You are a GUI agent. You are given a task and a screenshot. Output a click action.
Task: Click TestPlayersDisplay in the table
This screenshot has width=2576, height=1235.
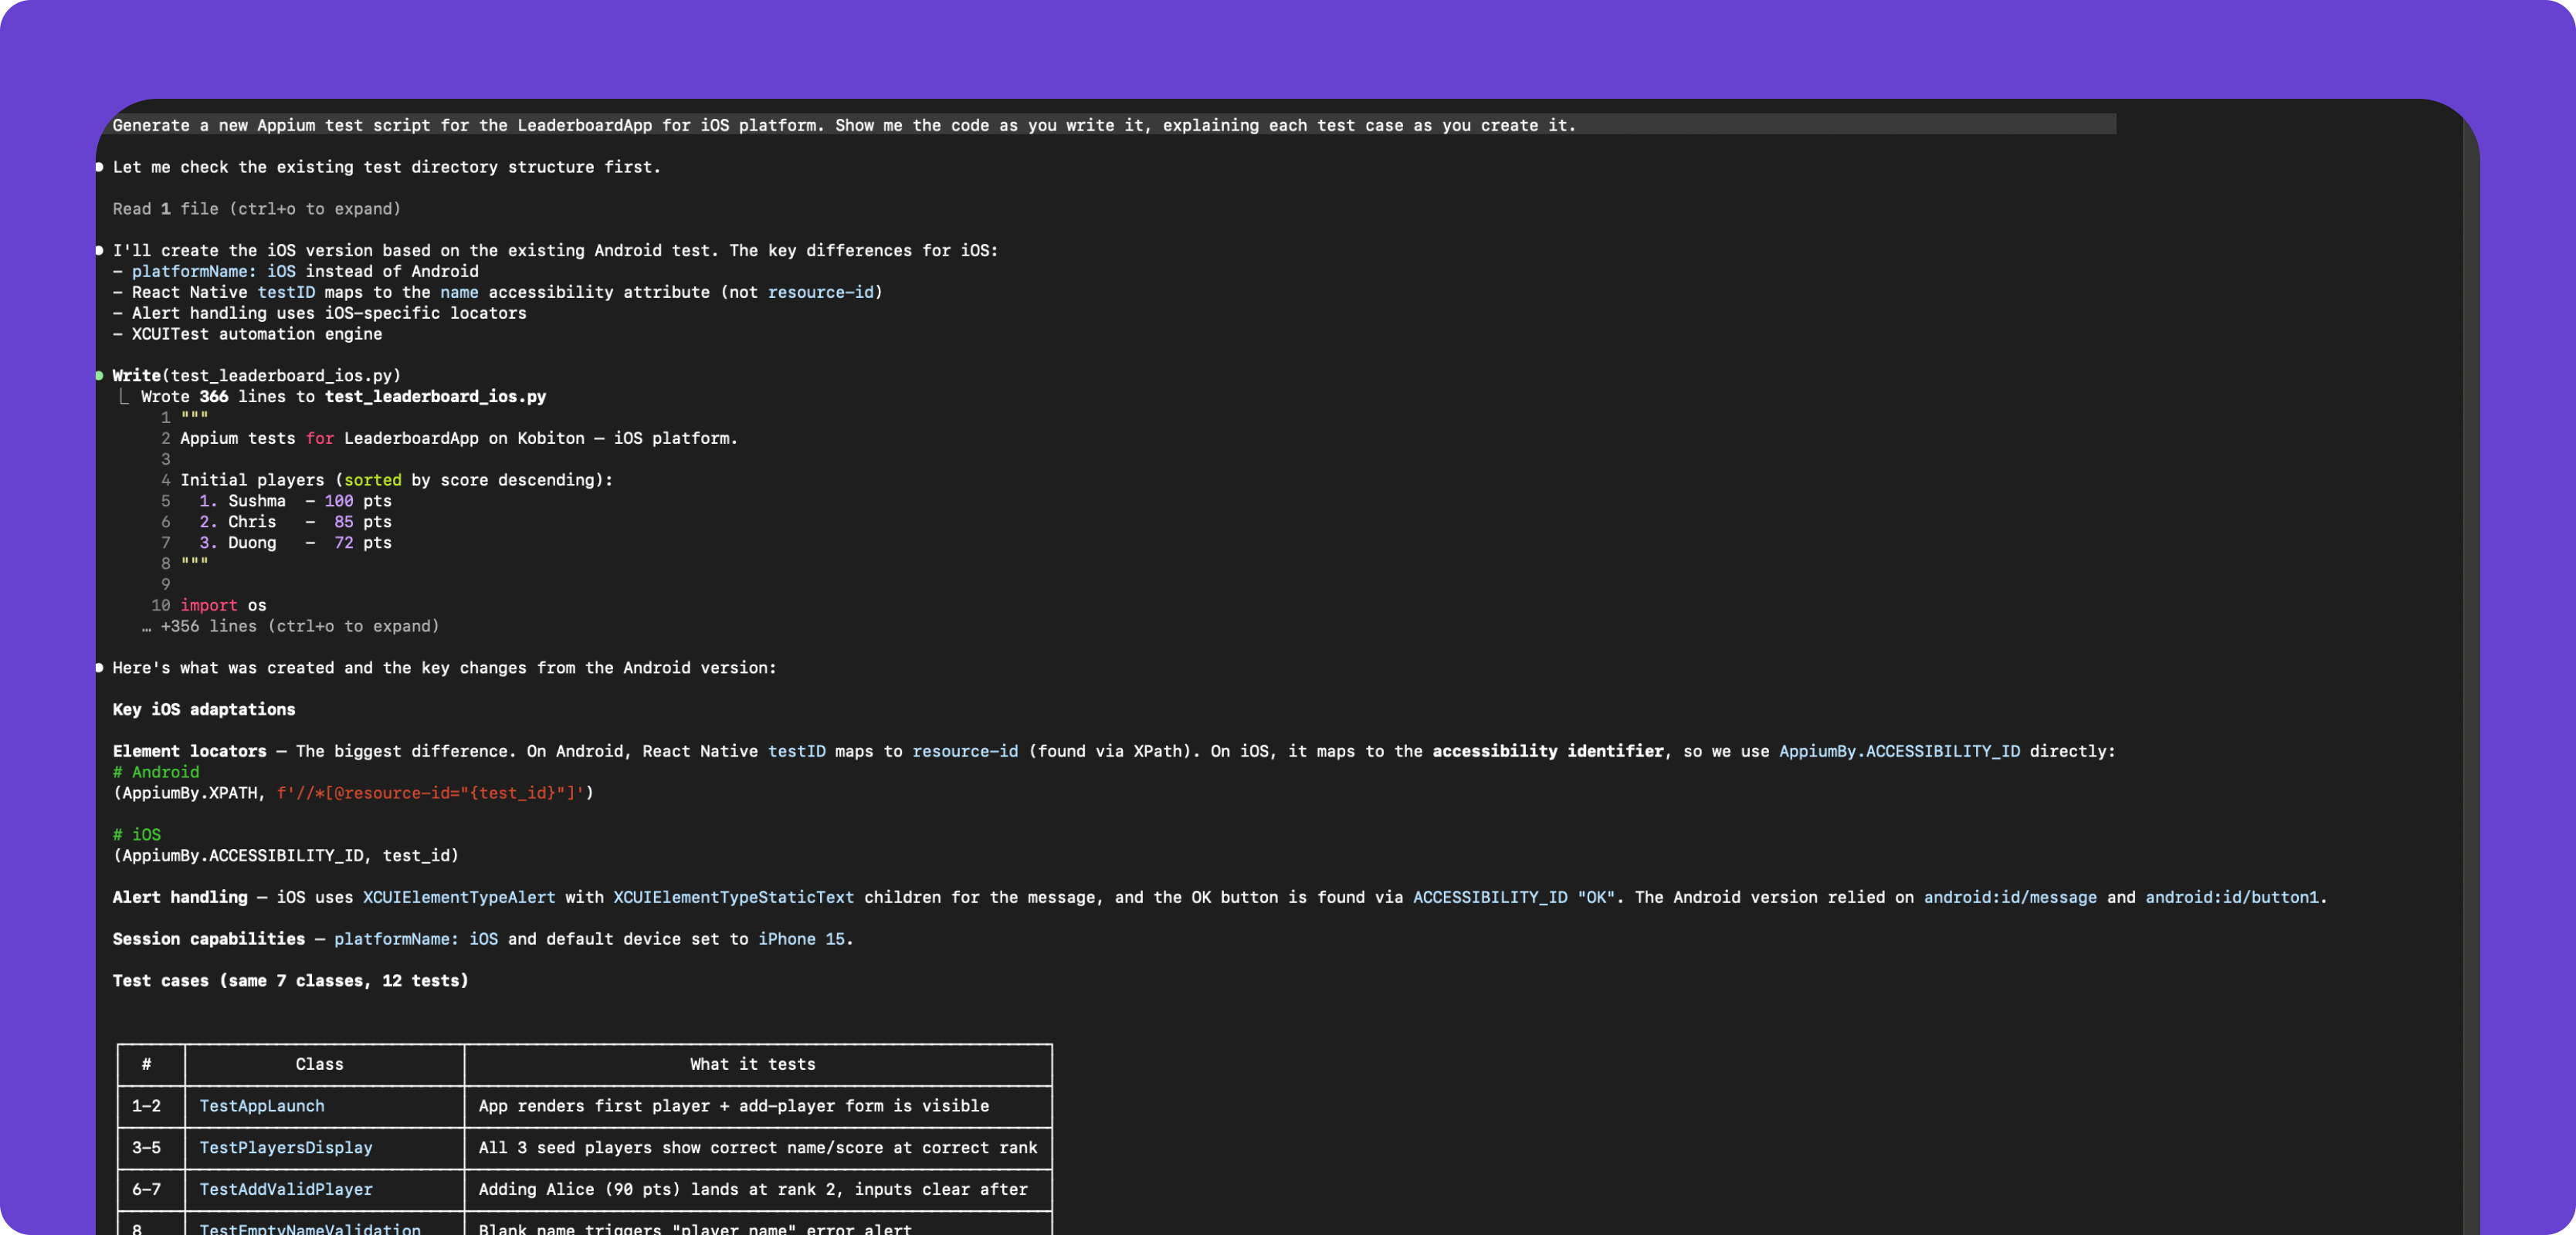[x=285, y=1148]
